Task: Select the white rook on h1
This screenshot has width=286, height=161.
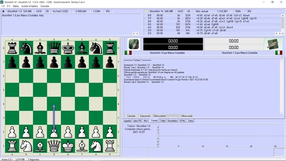Action: click(110, 146)
